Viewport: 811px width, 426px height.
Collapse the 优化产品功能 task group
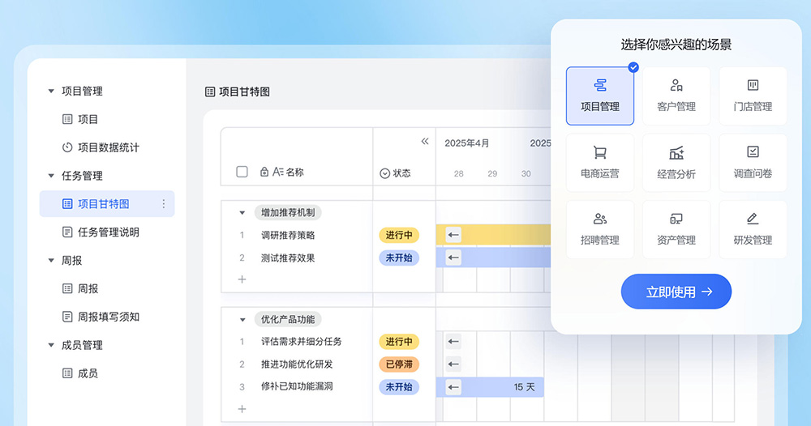pyautogui.click(x=242, y=320)
